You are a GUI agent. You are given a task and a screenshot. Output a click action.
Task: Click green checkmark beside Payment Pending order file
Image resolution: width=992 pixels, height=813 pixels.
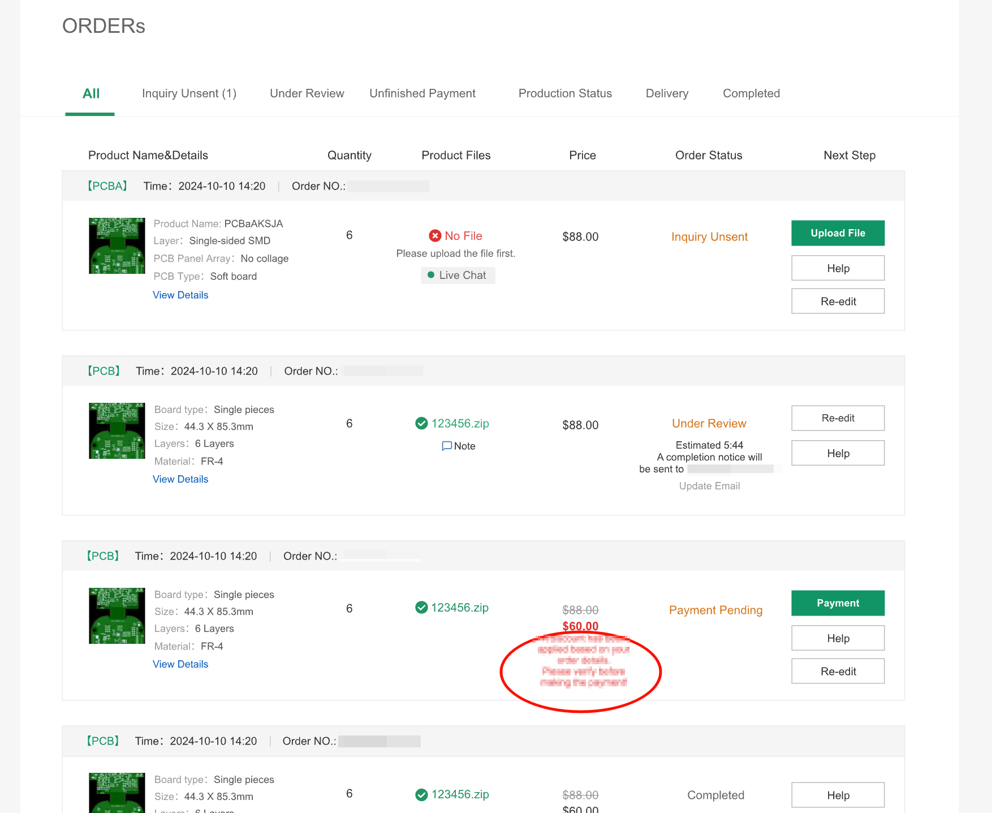point(421,608)
